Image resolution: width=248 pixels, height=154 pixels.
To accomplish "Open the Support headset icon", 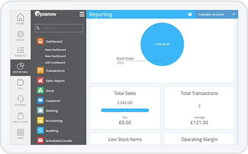I will click(21, 99).
